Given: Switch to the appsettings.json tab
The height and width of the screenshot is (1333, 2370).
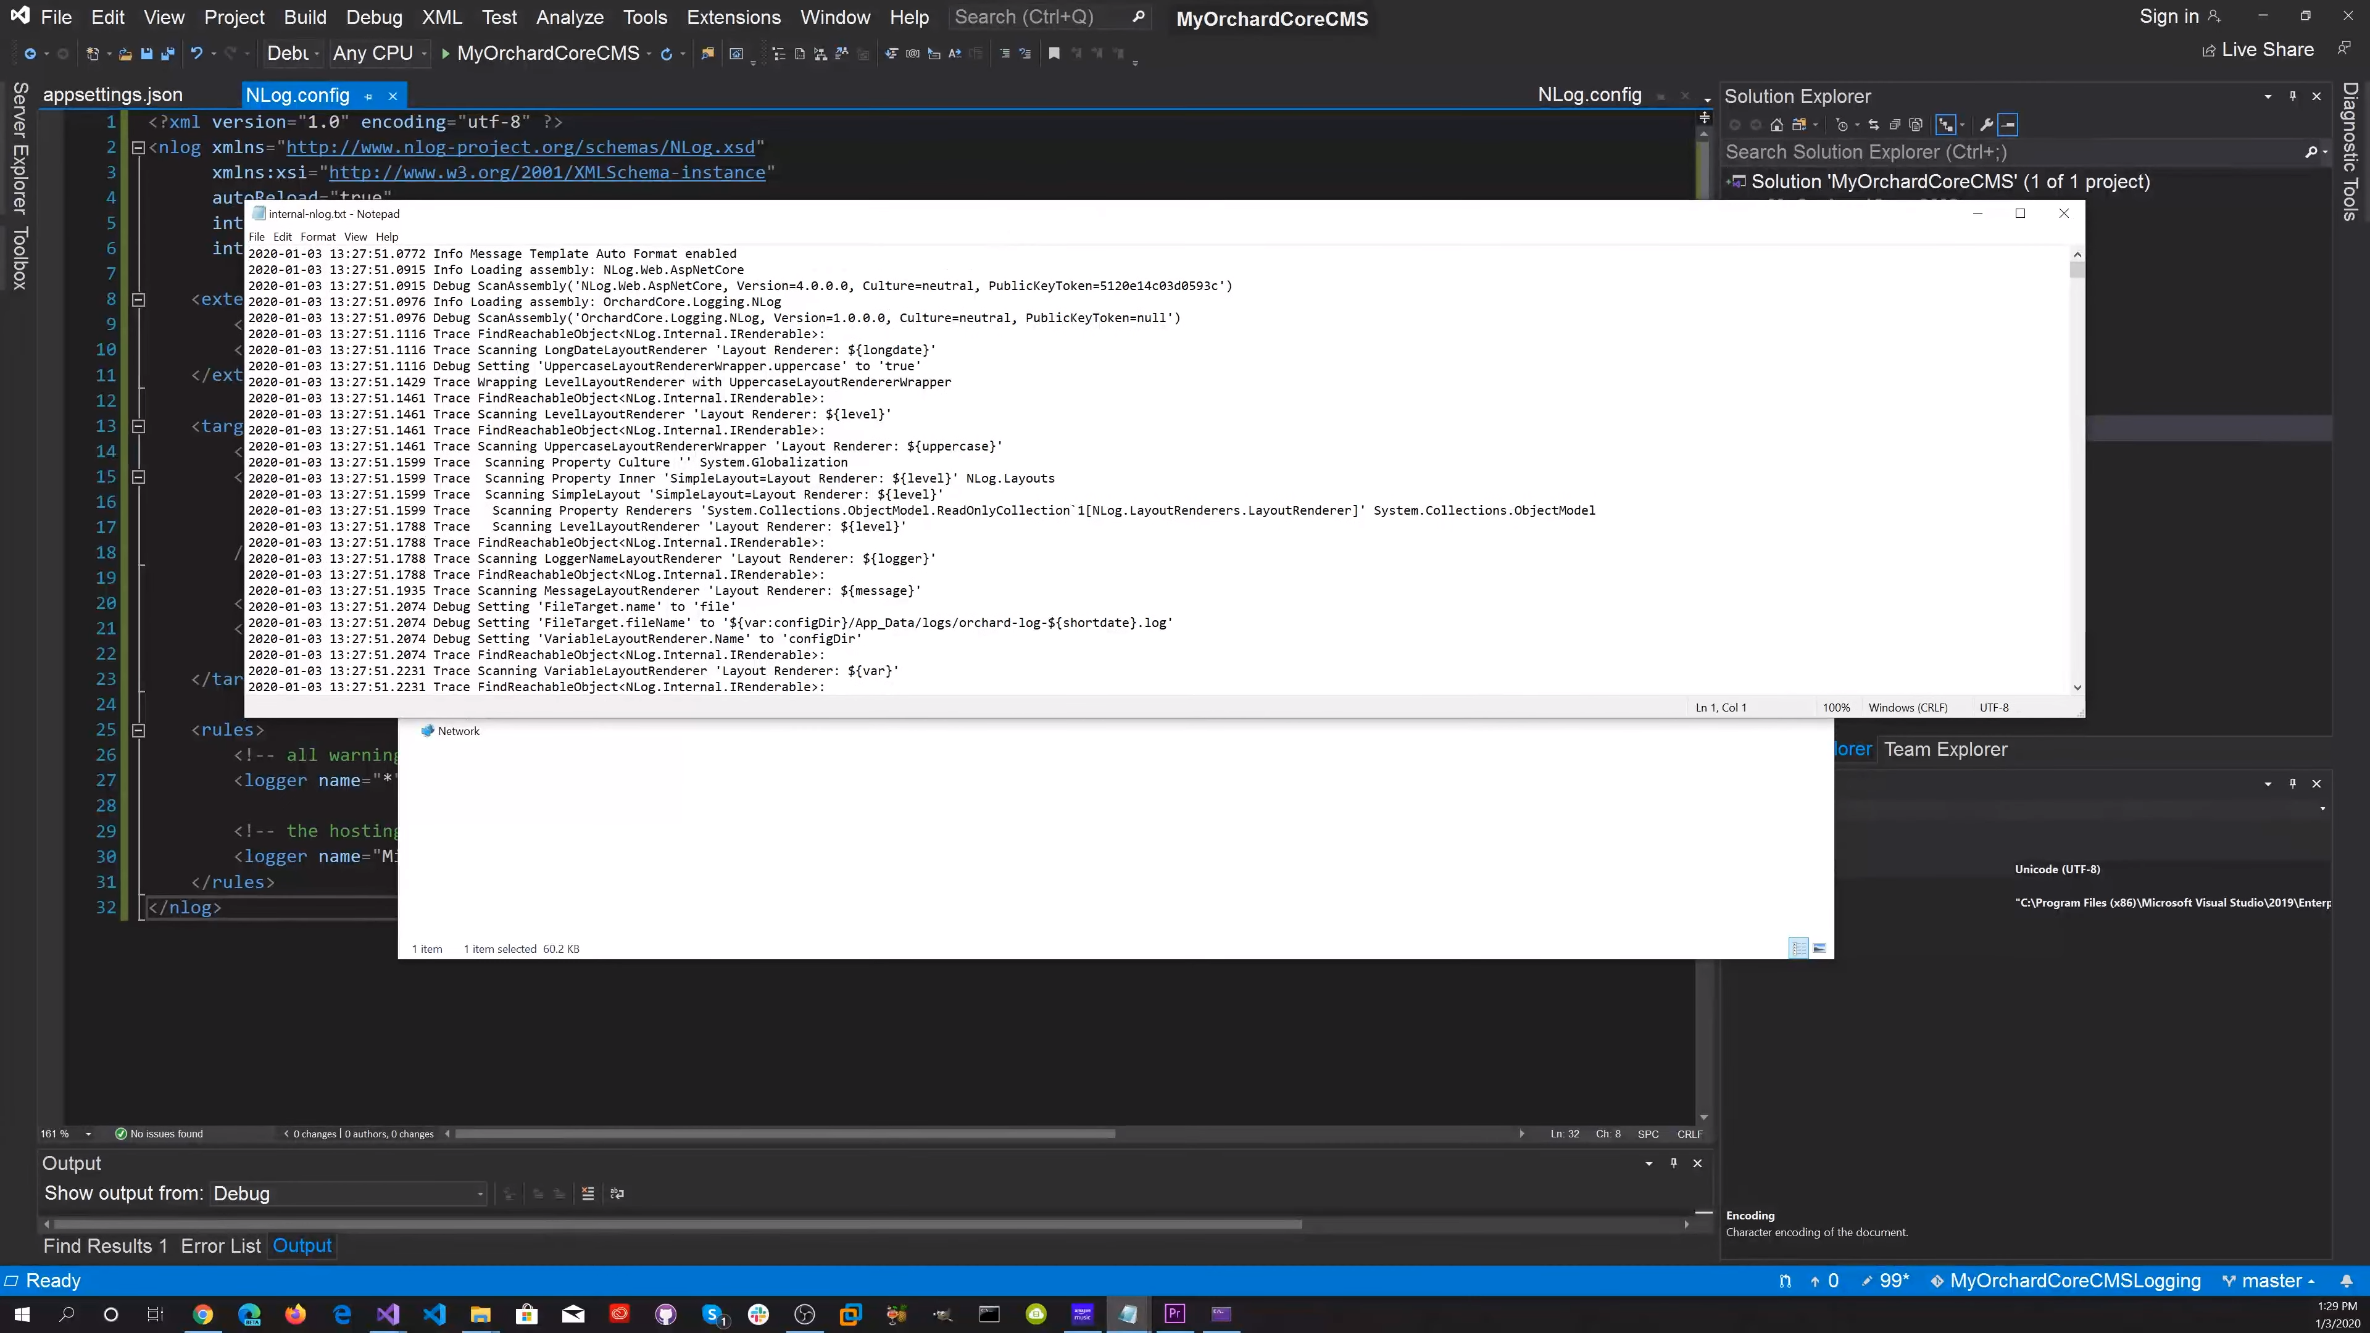Looking at the screenshot, I should tap(113, 95).
